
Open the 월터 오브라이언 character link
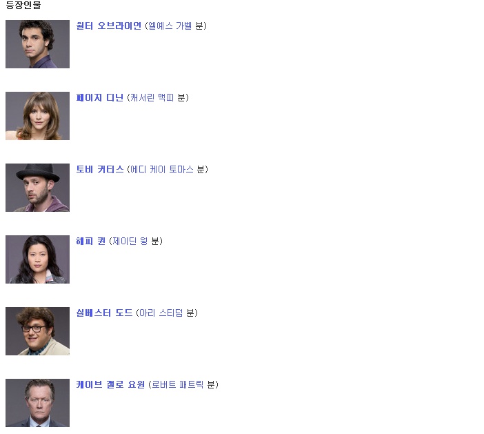point(109,26)
